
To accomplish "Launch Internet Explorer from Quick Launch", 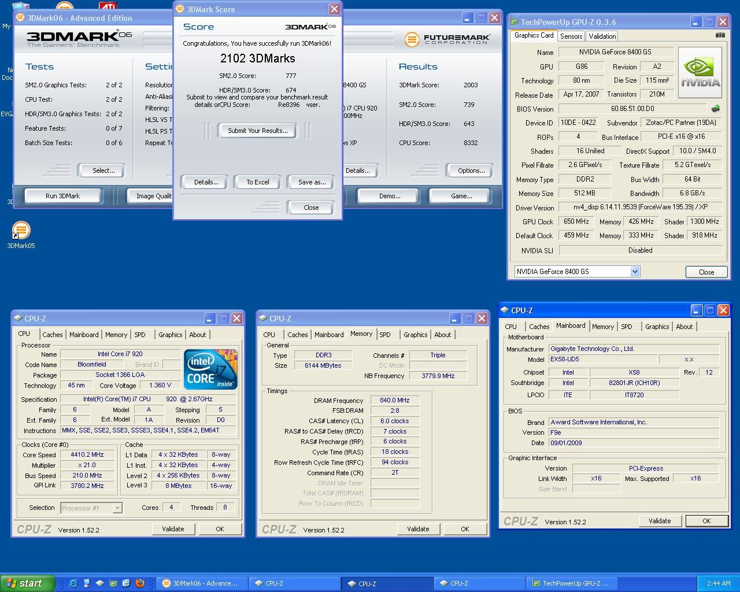I will (x=73, y=583).
